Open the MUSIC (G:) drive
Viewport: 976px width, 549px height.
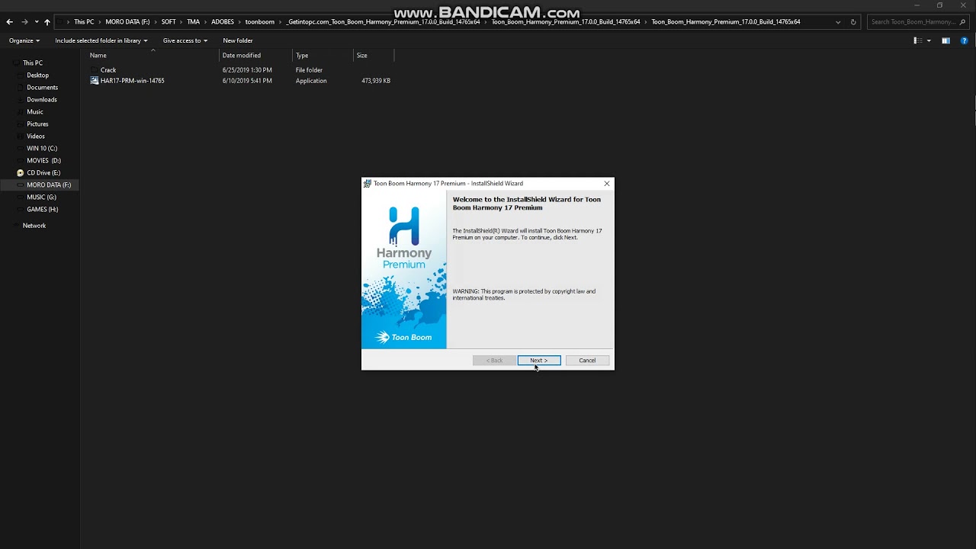[x=41, y=197]
